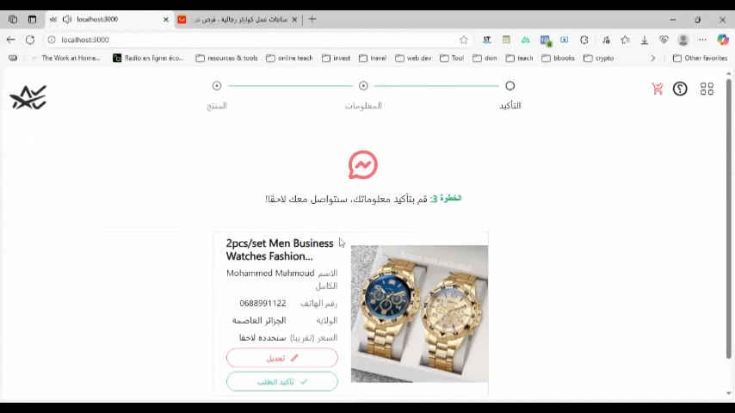Expand the bookmarks overflow chevron
This screenshot has height=413, width=735.
coord(653,59)
